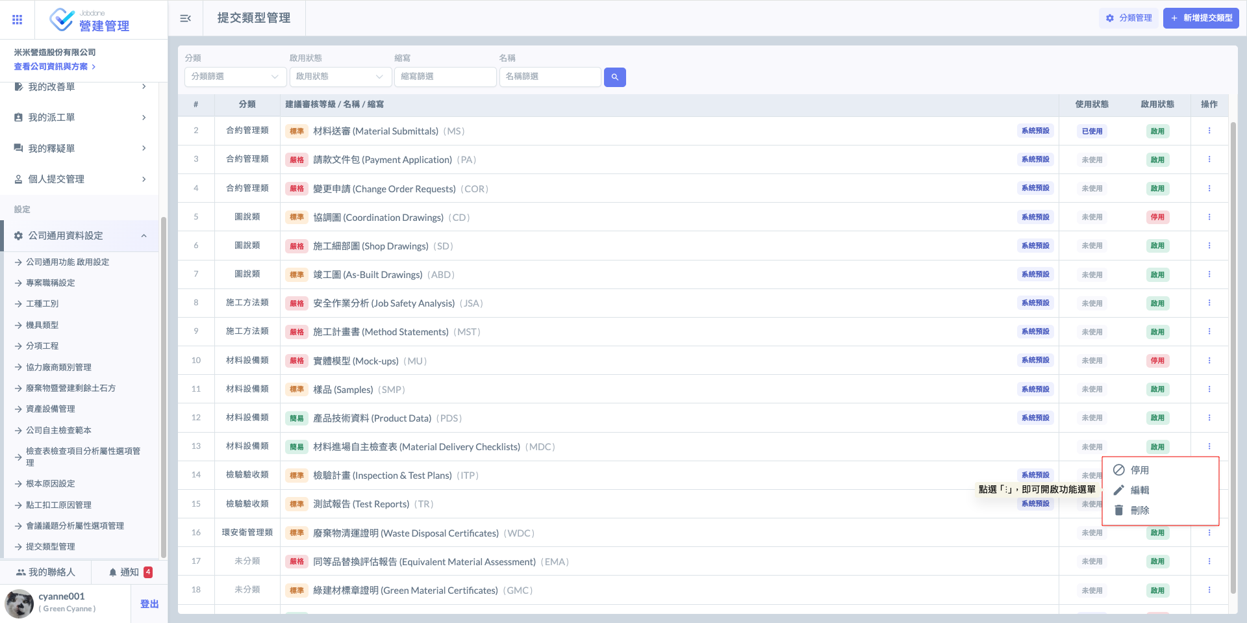
Task: Open the three-dot menu for the 同等品替換評估報告 row
Action: [x=1209, y=561]
